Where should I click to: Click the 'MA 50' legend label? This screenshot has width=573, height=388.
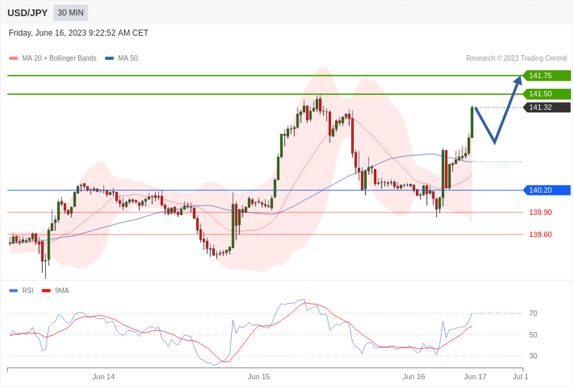pyautogui.click(x=128, y=58)
